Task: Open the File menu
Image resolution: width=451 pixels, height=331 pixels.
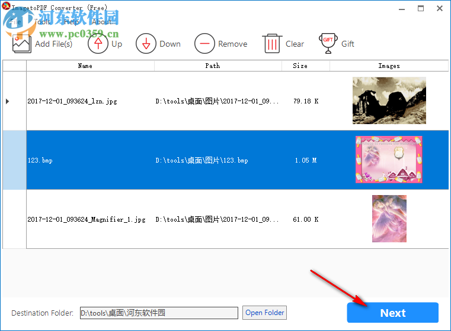Action: 15,22
